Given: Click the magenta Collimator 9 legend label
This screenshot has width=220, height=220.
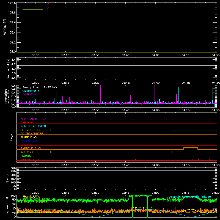Looking at the screenshot, I should pos(31,94).
